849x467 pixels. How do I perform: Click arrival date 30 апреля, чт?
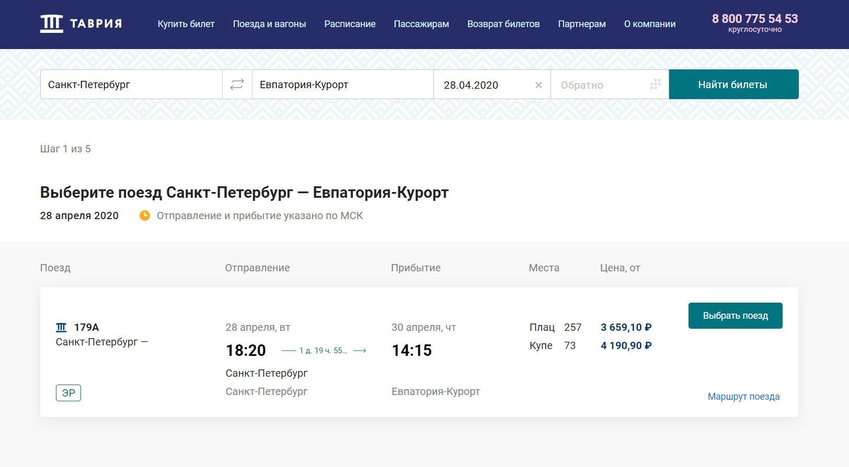tap(424, 327)
